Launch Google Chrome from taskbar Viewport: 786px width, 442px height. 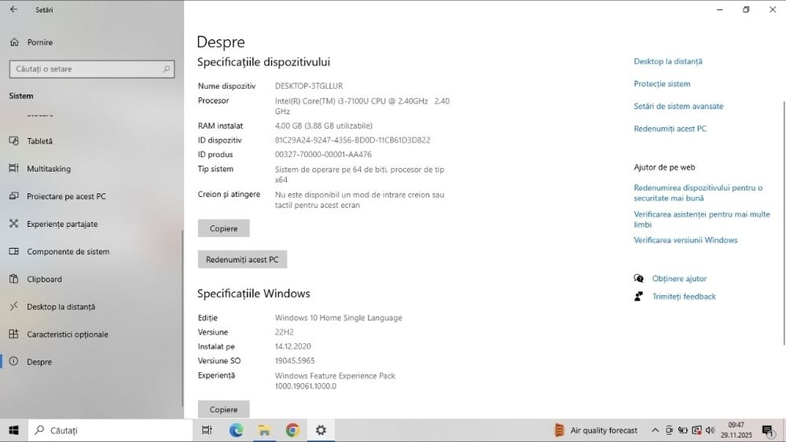292,430
